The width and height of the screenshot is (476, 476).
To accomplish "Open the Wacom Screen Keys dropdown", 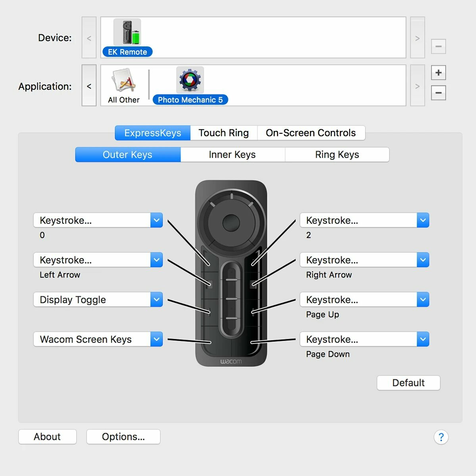I will 98,339.
